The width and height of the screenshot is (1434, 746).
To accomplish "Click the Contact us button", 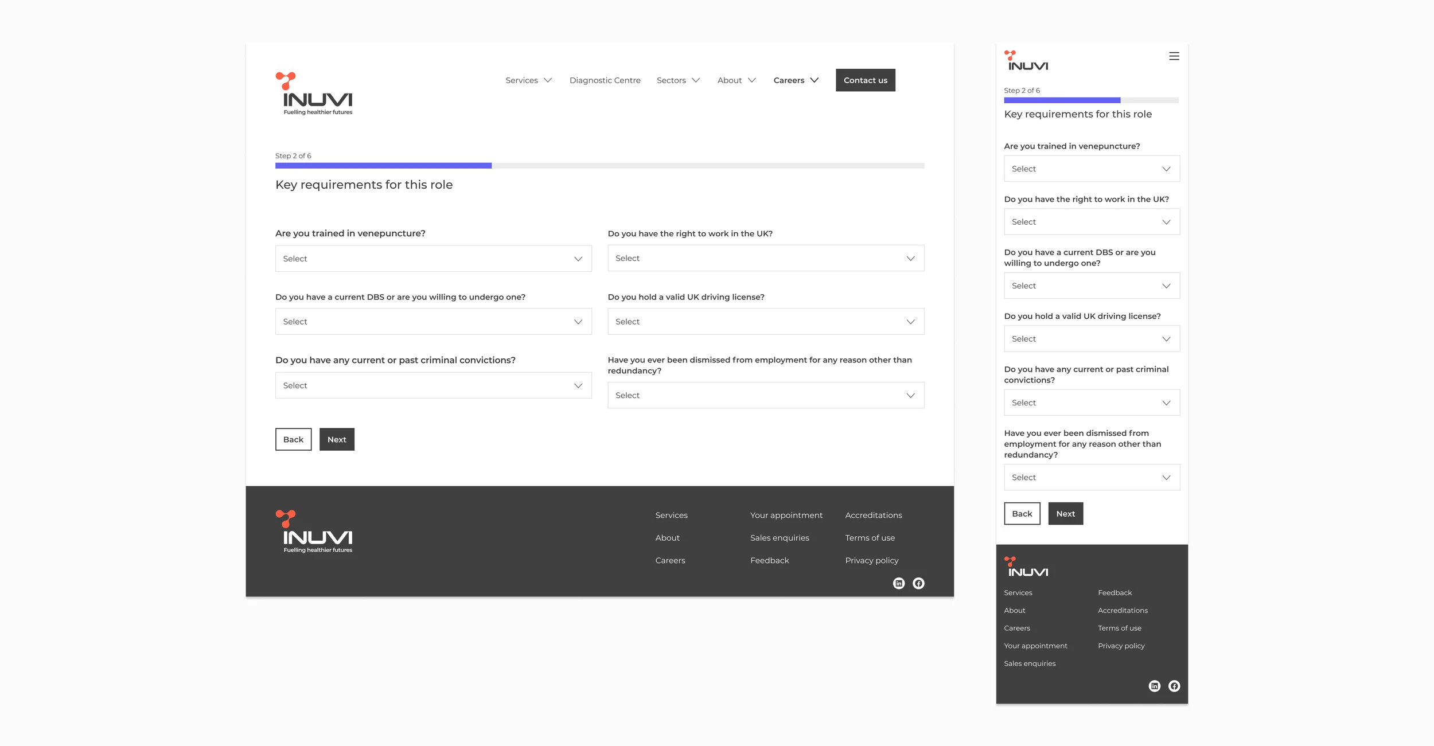I will point(865,80).
